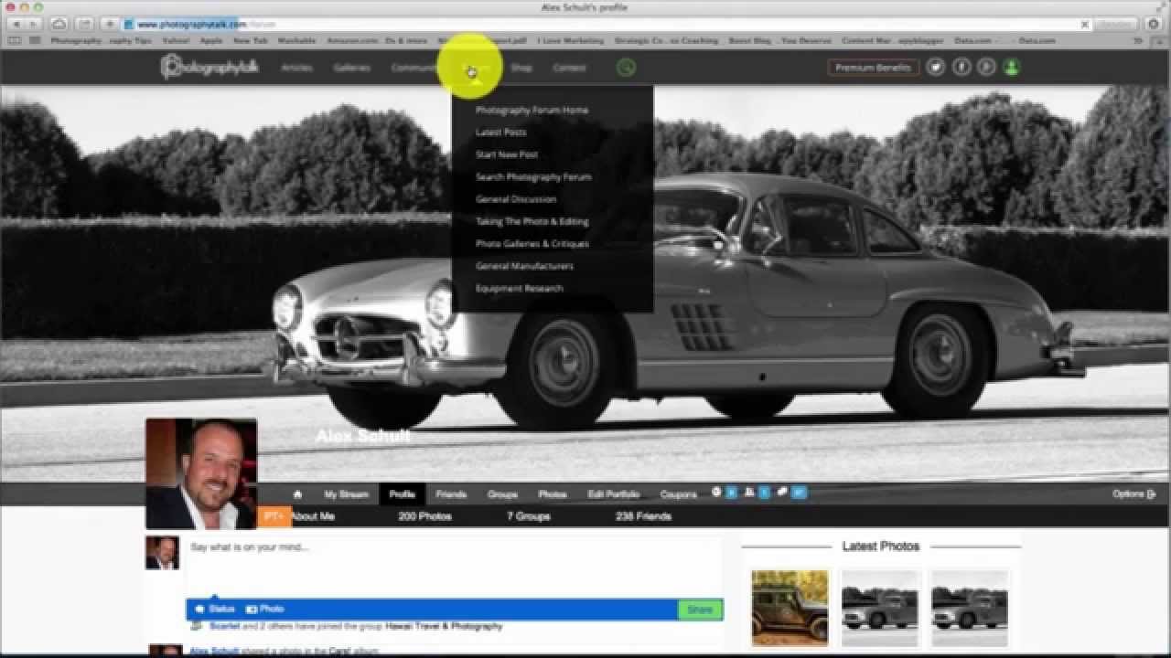1171x658 pixels.
Task: Switch to the Profile tab
Action: point(402,494)
